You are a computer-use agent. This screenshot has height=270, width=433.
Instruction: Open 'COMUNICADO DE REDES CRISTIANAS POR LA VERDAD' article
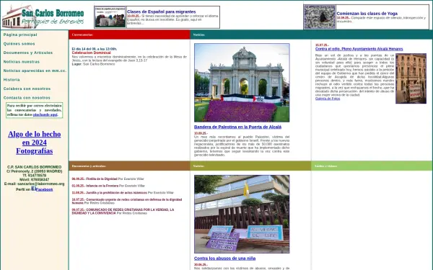click(x=123, y=211)
